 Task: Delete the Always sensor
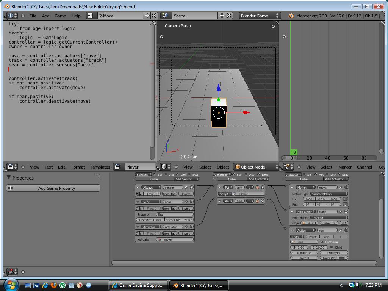pyautogui.click(x=191, y=188)
